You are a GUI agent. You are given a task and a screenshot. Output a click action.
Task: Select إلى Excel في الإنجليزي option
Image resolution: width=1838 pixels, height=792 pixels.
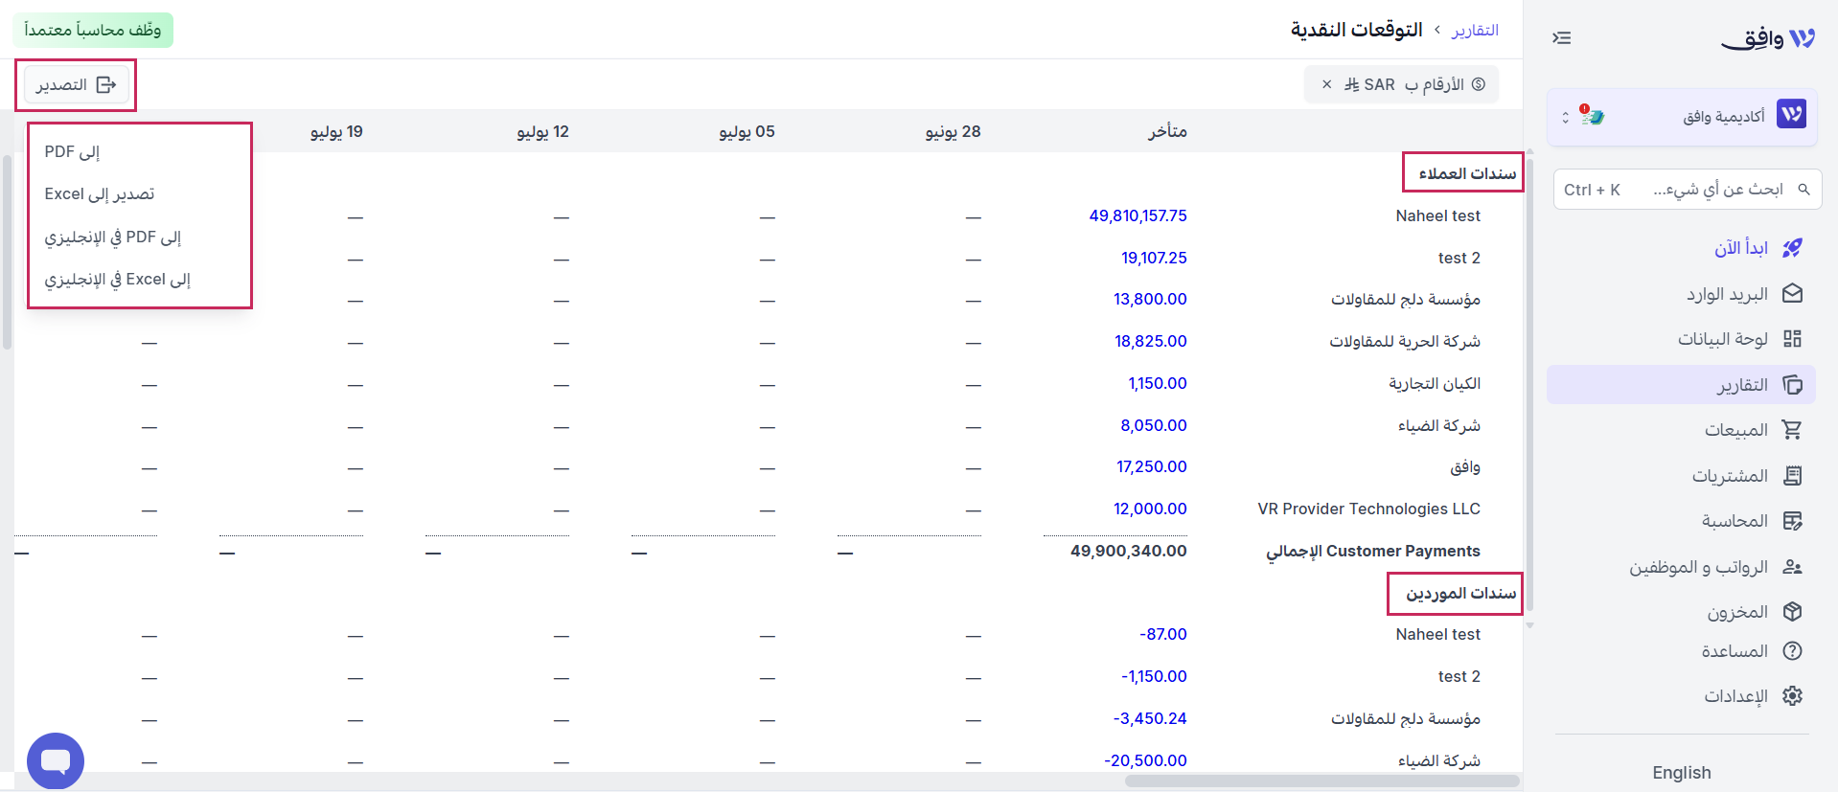(118, 279)
